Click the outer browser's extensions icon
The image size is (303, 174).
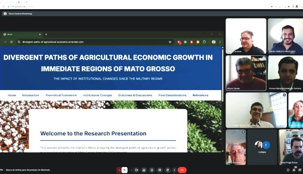coord(289,7)
